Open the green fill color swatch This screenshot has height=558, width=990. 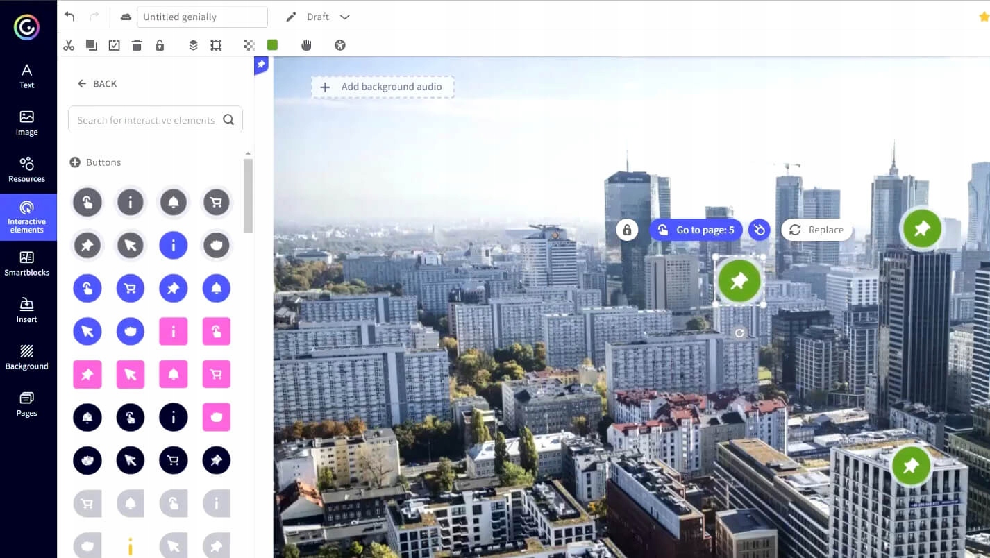coord(272,45)
